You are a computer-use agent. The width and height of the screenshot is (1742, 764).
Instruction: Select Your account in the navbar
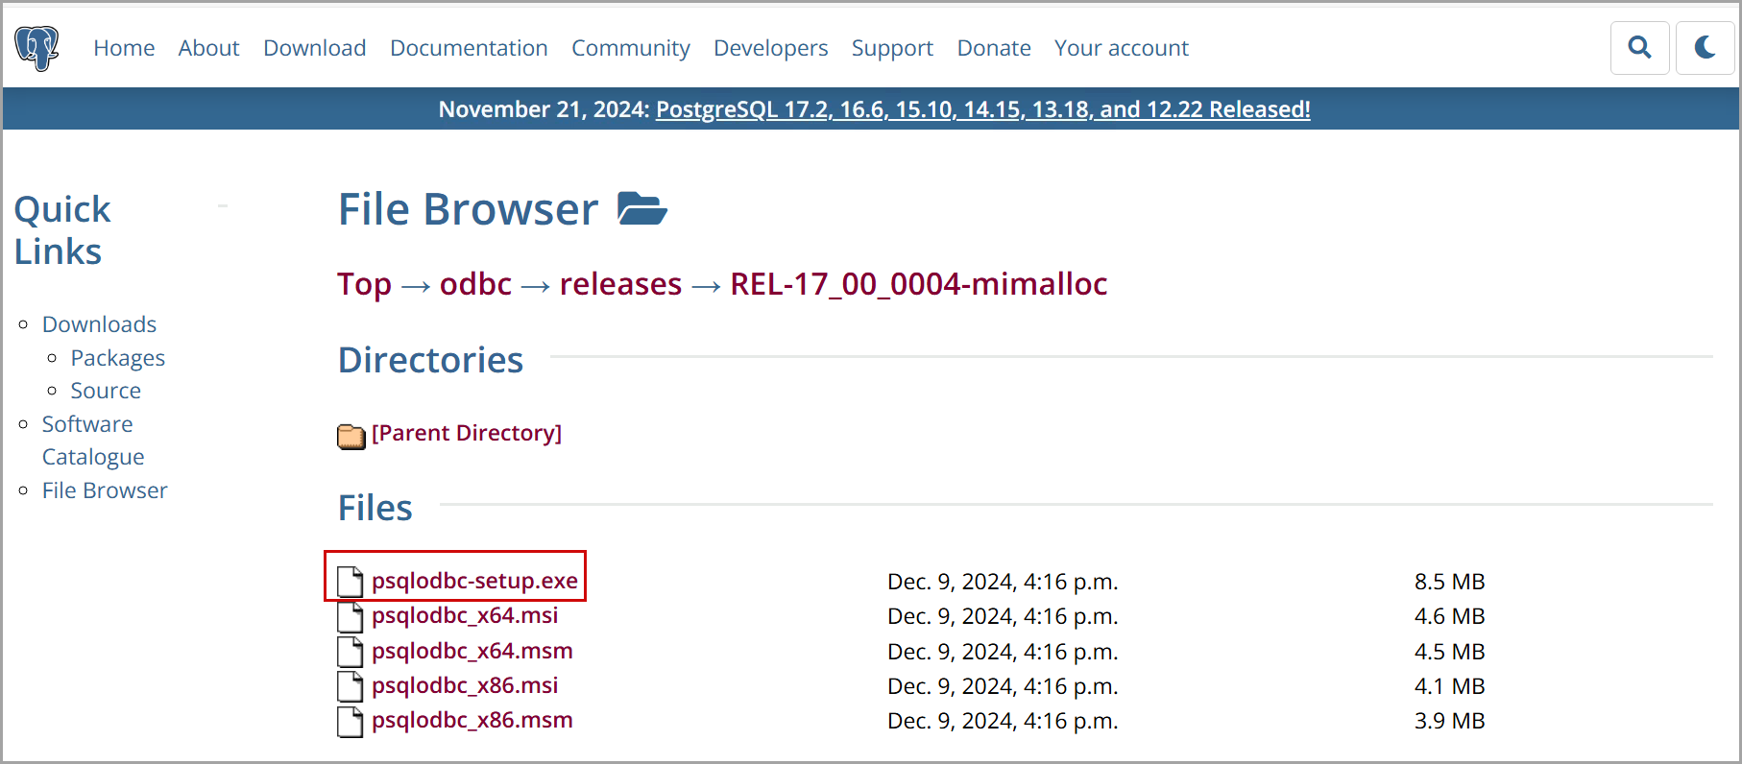(x=1121, y=48)
